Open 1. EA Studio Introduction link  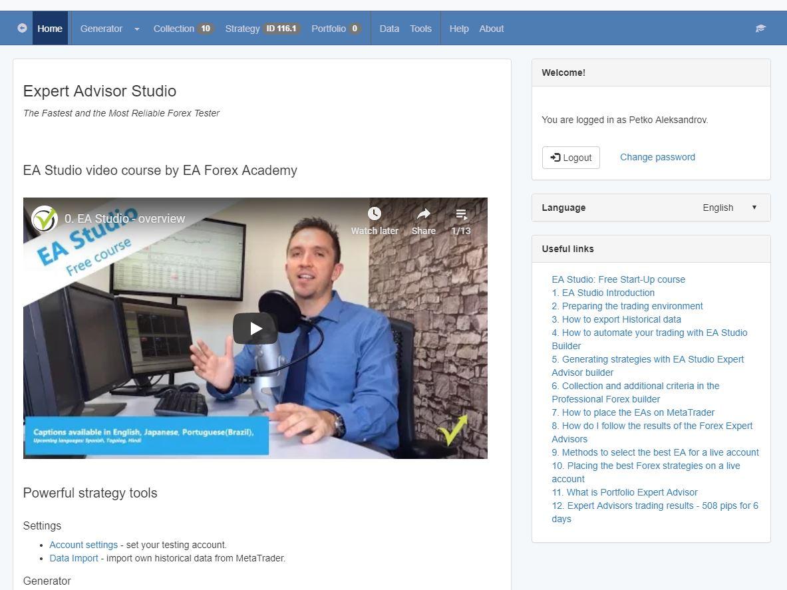pos(603,293)
